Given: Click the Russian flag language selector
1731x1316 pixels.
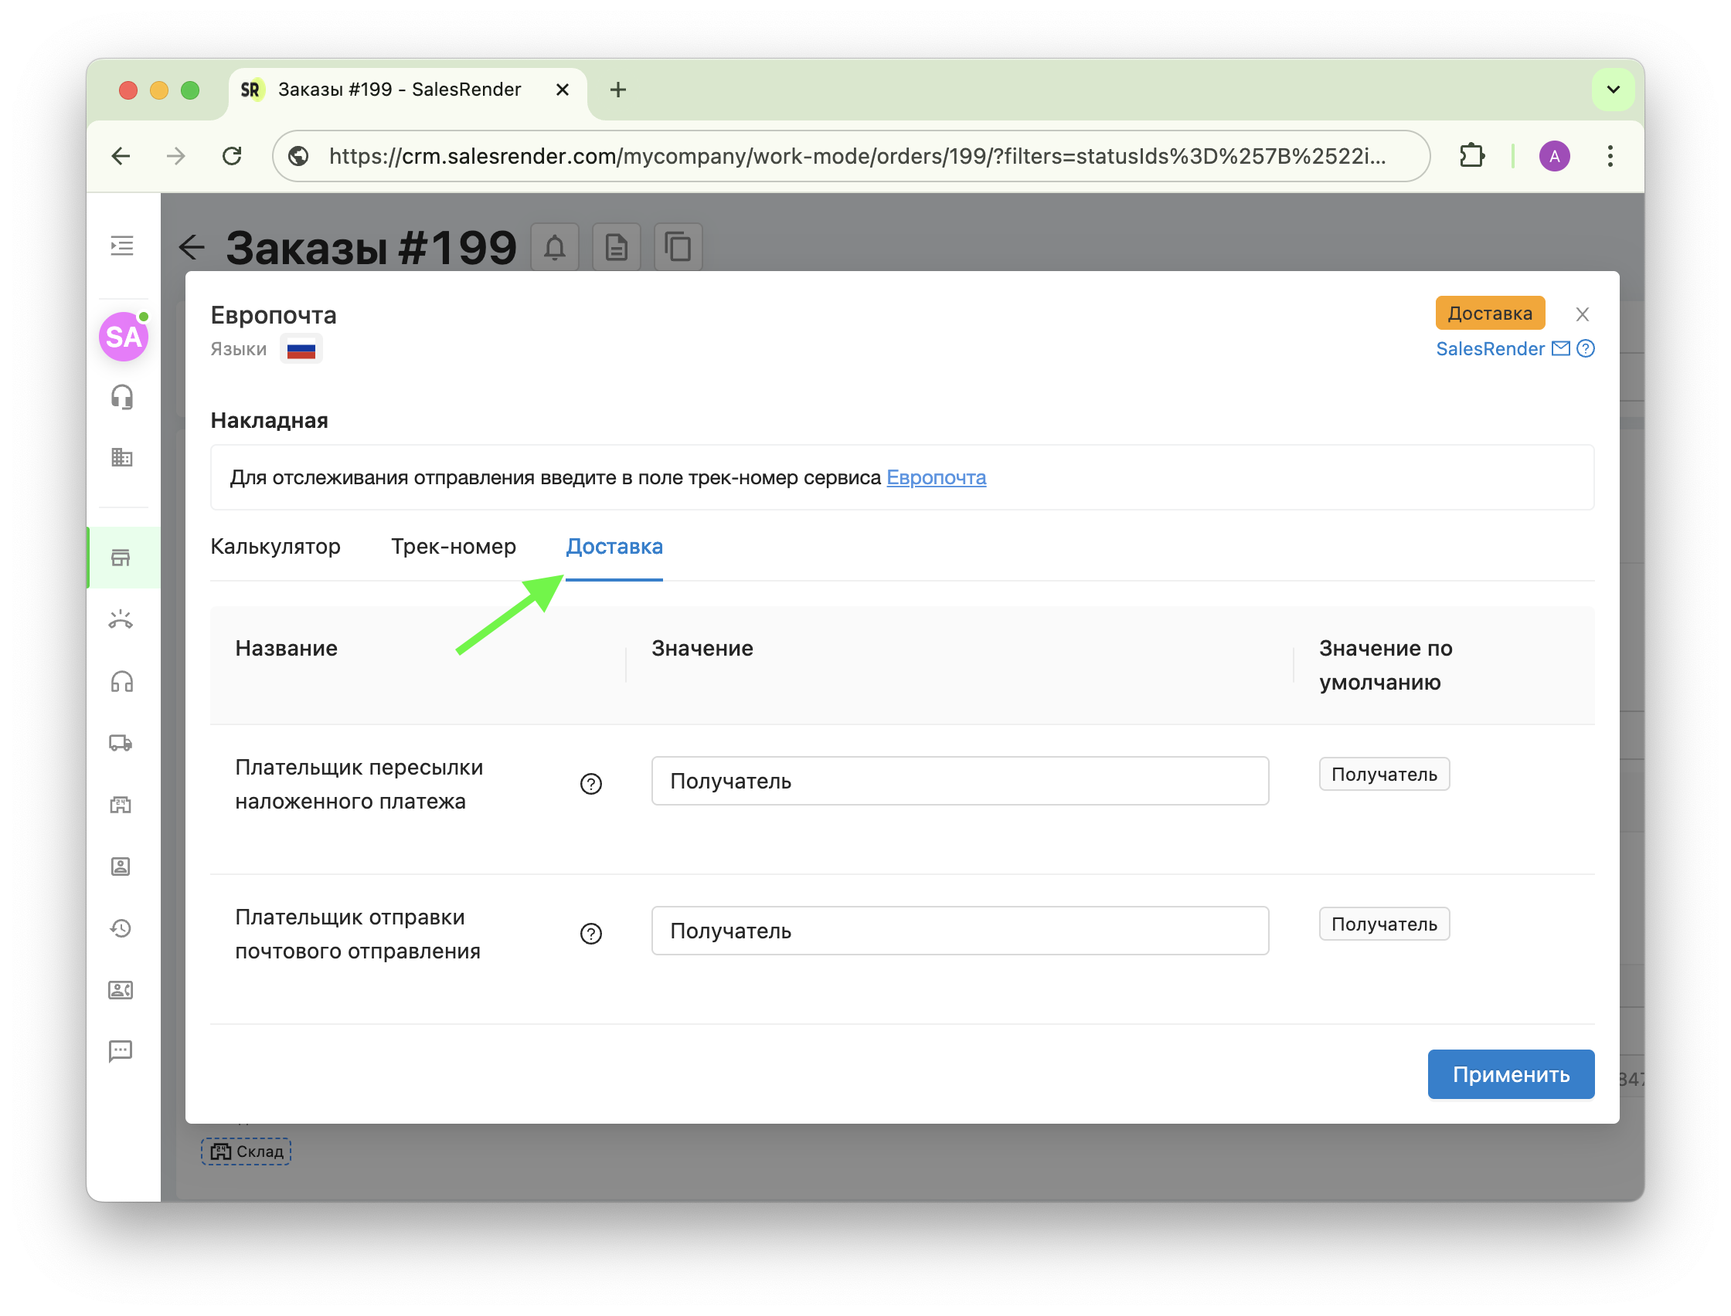Looking at the screenshot, I should click(x=301, y=349).
